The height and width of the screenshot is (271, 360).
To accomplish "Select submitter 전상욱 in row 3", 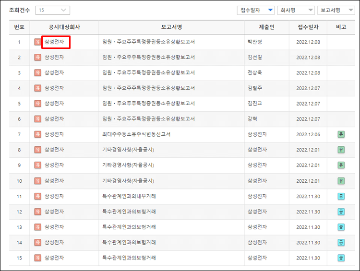I will point(254,72).
